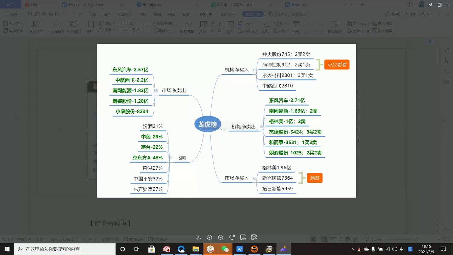The image size is (453, 255).
Task: Collapse the top 机构净买入 branch circle
Action: 254,70
